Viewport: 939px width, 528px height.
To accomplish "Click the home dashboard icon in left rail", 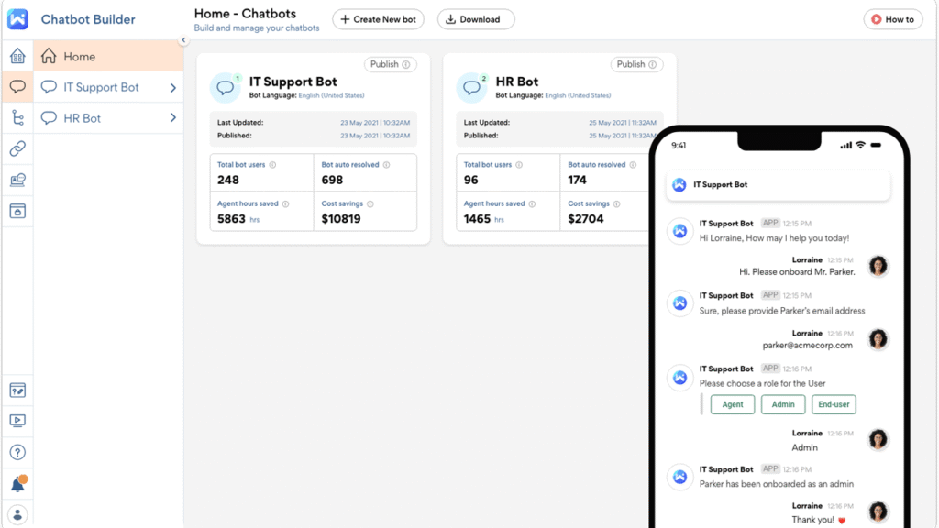I will point(17,57).
